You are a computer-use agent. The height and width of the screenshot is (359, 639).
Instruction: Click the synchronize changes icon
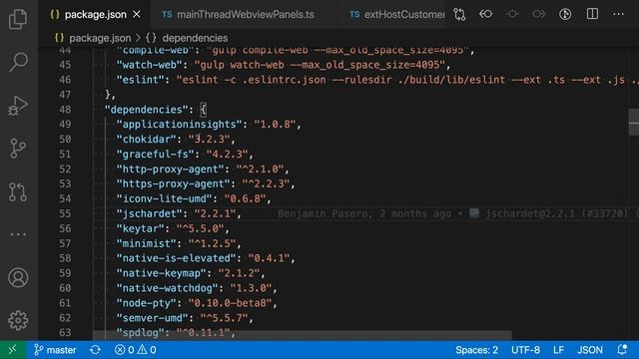[96, 350]
